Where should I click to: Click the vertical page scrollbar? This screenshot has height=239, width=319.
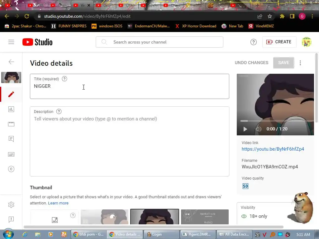click(317, 88)
